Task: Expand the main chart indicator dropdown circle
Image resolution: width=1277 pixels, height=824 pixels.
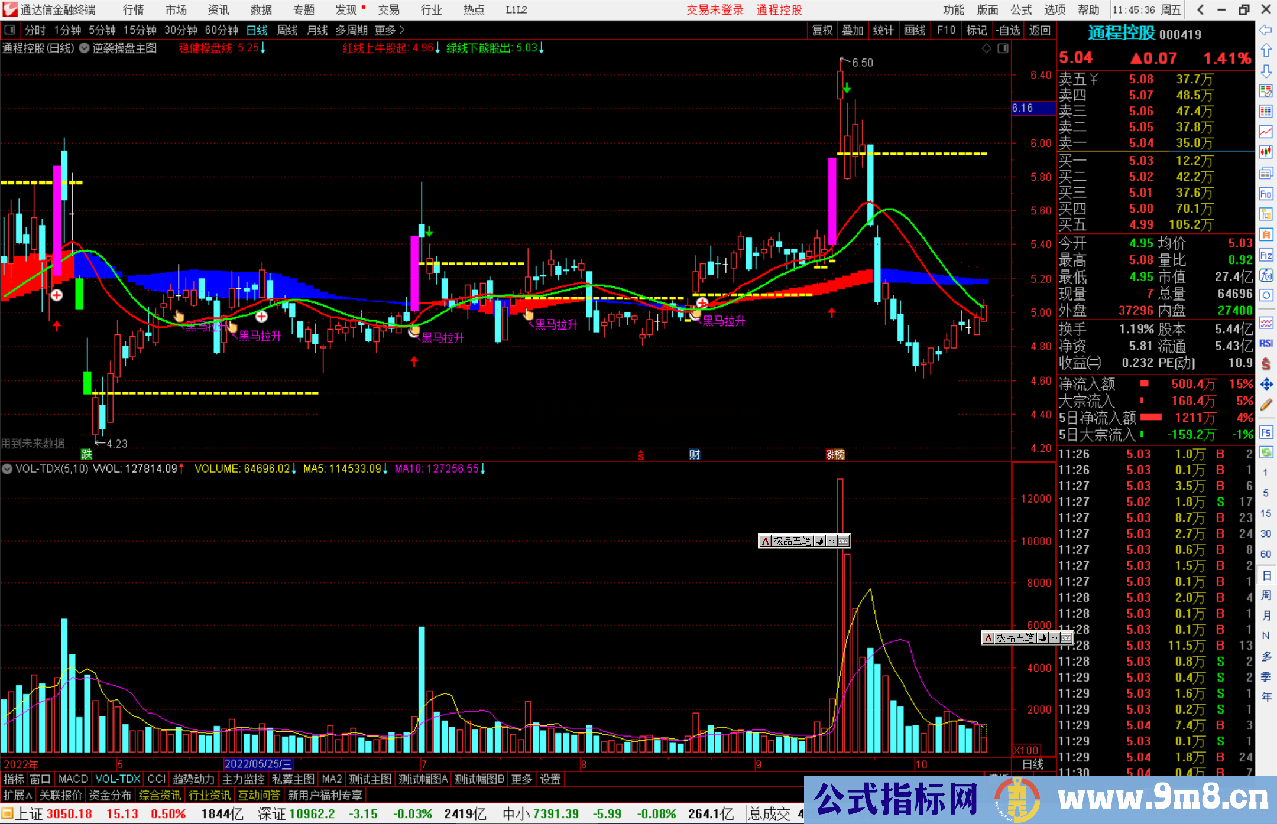Action: (85, 48)
